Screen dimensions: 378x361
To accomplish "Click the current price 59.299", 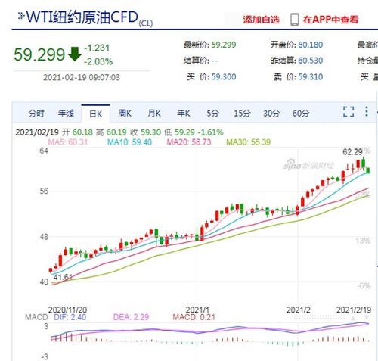I will pos(39,54).
